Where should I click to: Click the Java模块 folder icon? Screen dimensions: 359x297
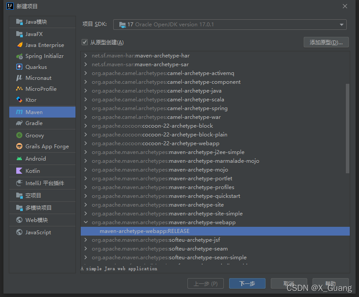pos(19,22)
